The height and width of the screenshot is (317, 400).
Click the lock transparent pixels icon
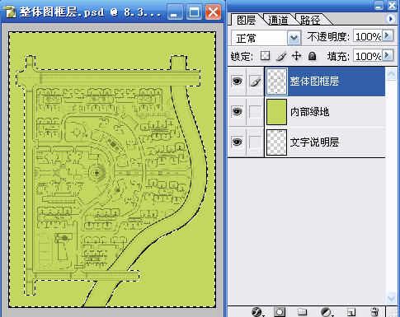(x=265, y=56)
